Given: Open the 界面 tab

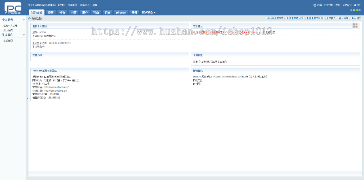Looking at the screenshot, I should tap(96, 13).
